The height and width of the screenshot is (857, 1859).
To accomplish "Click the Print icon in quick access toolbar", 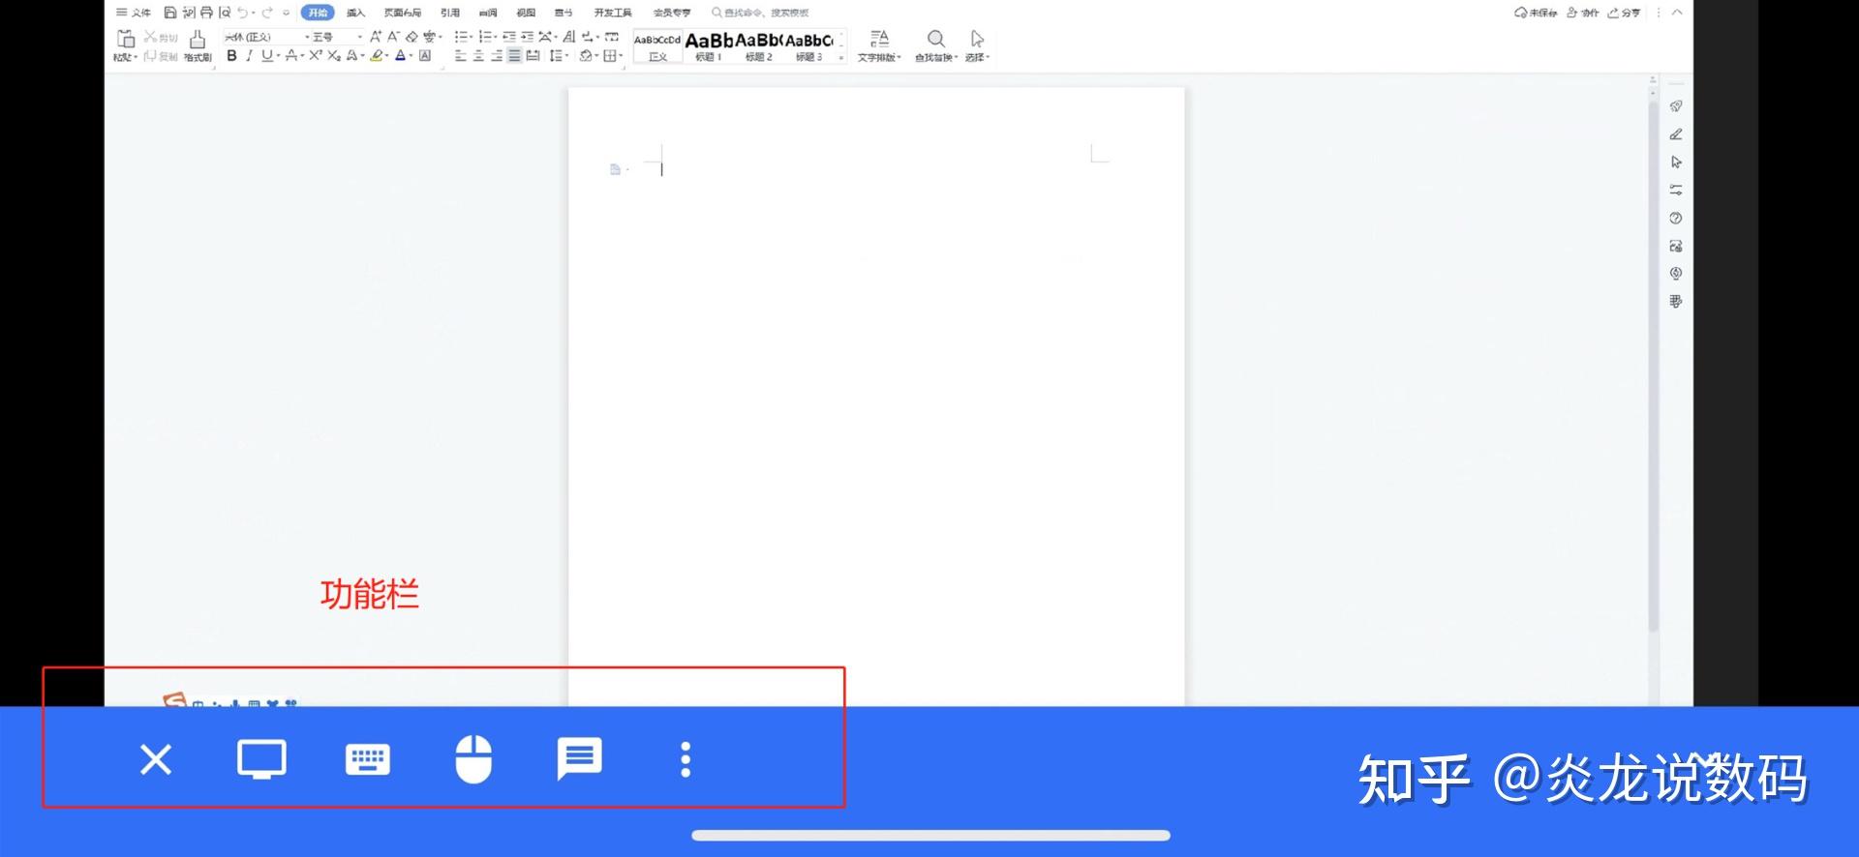I will (206, 13).
